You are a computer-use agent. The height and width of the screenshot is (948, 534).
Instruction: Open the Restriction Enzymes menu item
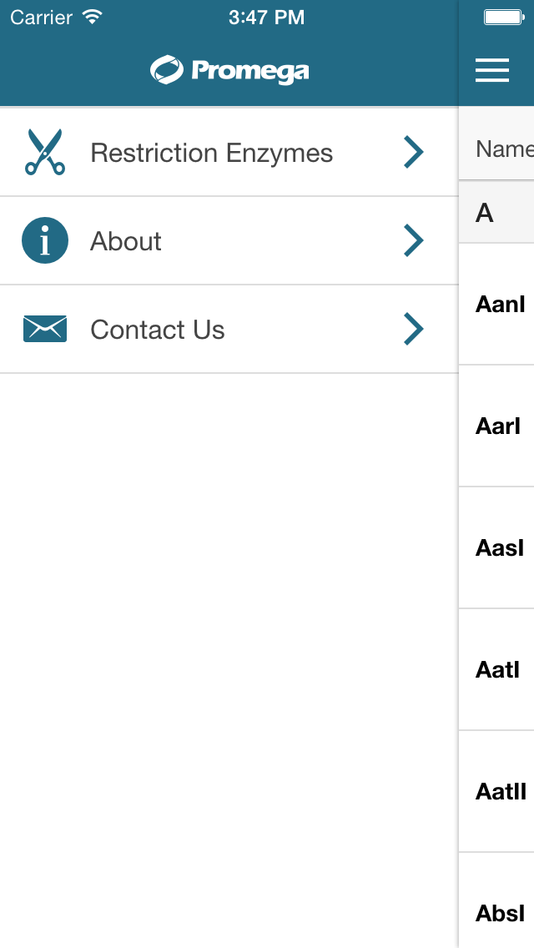229,152
